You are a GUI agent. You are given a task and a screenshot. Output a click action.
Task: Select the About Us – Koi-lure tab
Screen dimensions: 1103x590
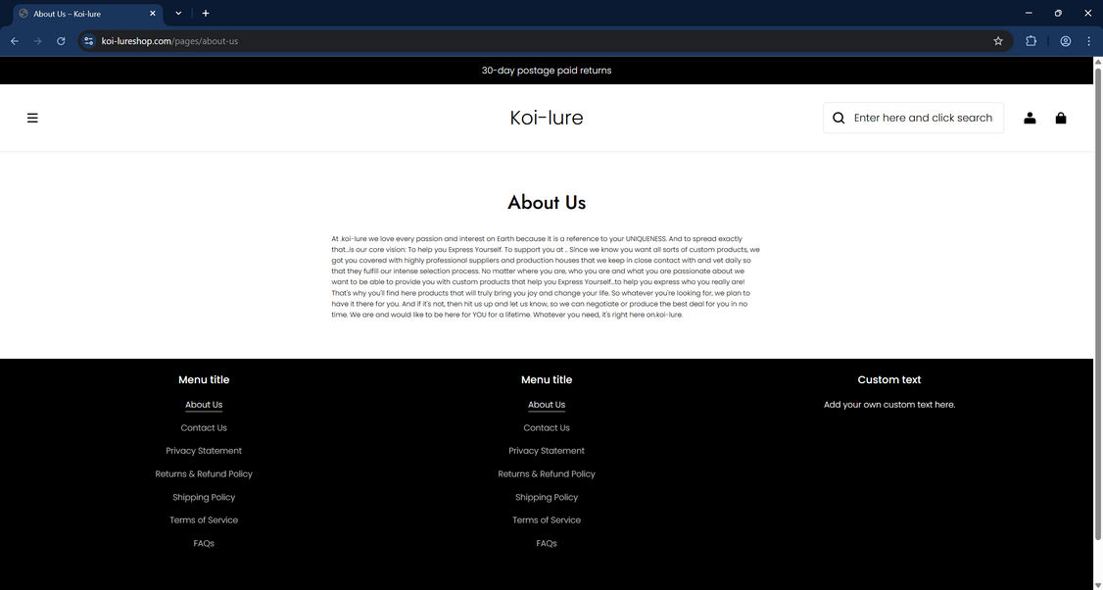click(x=88, y=14)
